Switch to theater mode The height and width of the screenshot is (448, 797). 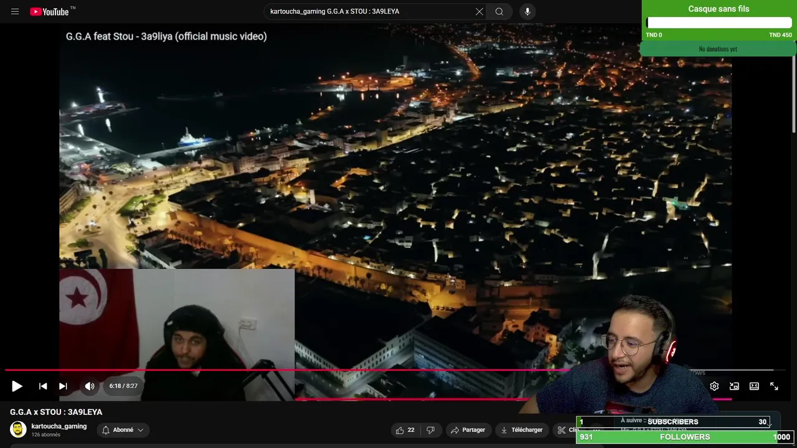pos(754,386)
